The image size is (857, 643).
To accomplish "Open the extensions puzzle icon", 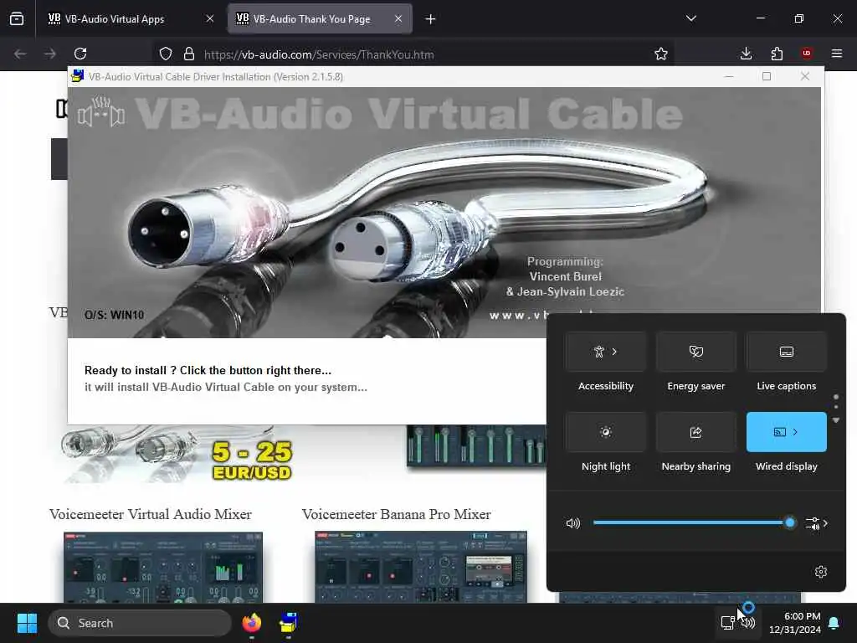I will click(x=777, y=54).
